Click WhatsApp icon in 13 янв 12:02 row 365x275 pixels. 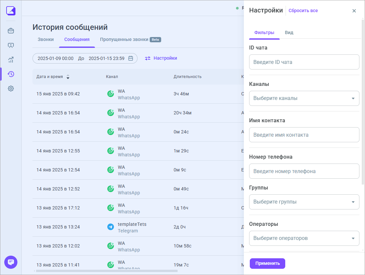(111, 246)
